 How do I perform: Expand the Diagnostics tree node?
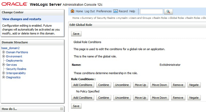(3, 77)
